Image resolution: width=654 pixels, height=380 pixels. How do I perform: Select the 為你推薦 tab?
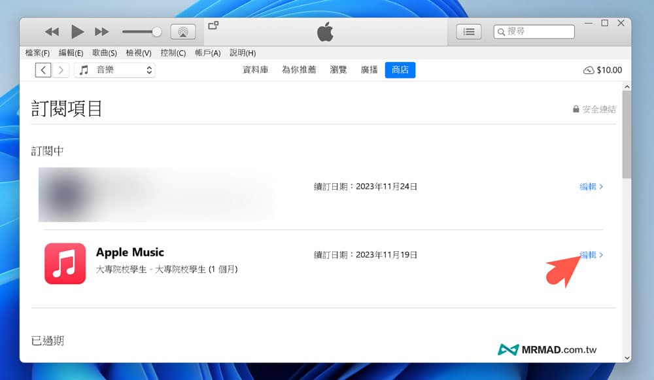coord(299,70)
